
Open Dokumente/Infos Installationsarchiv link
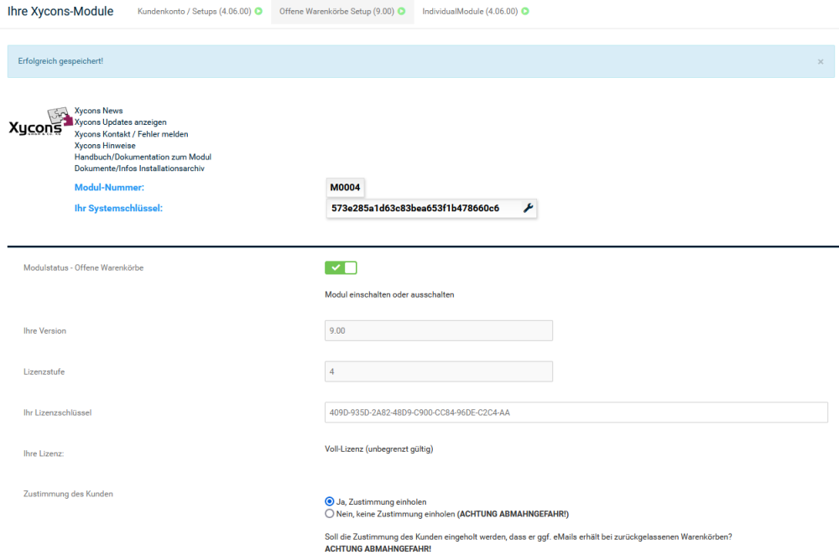pyautogui.click(x=139, y=169)
